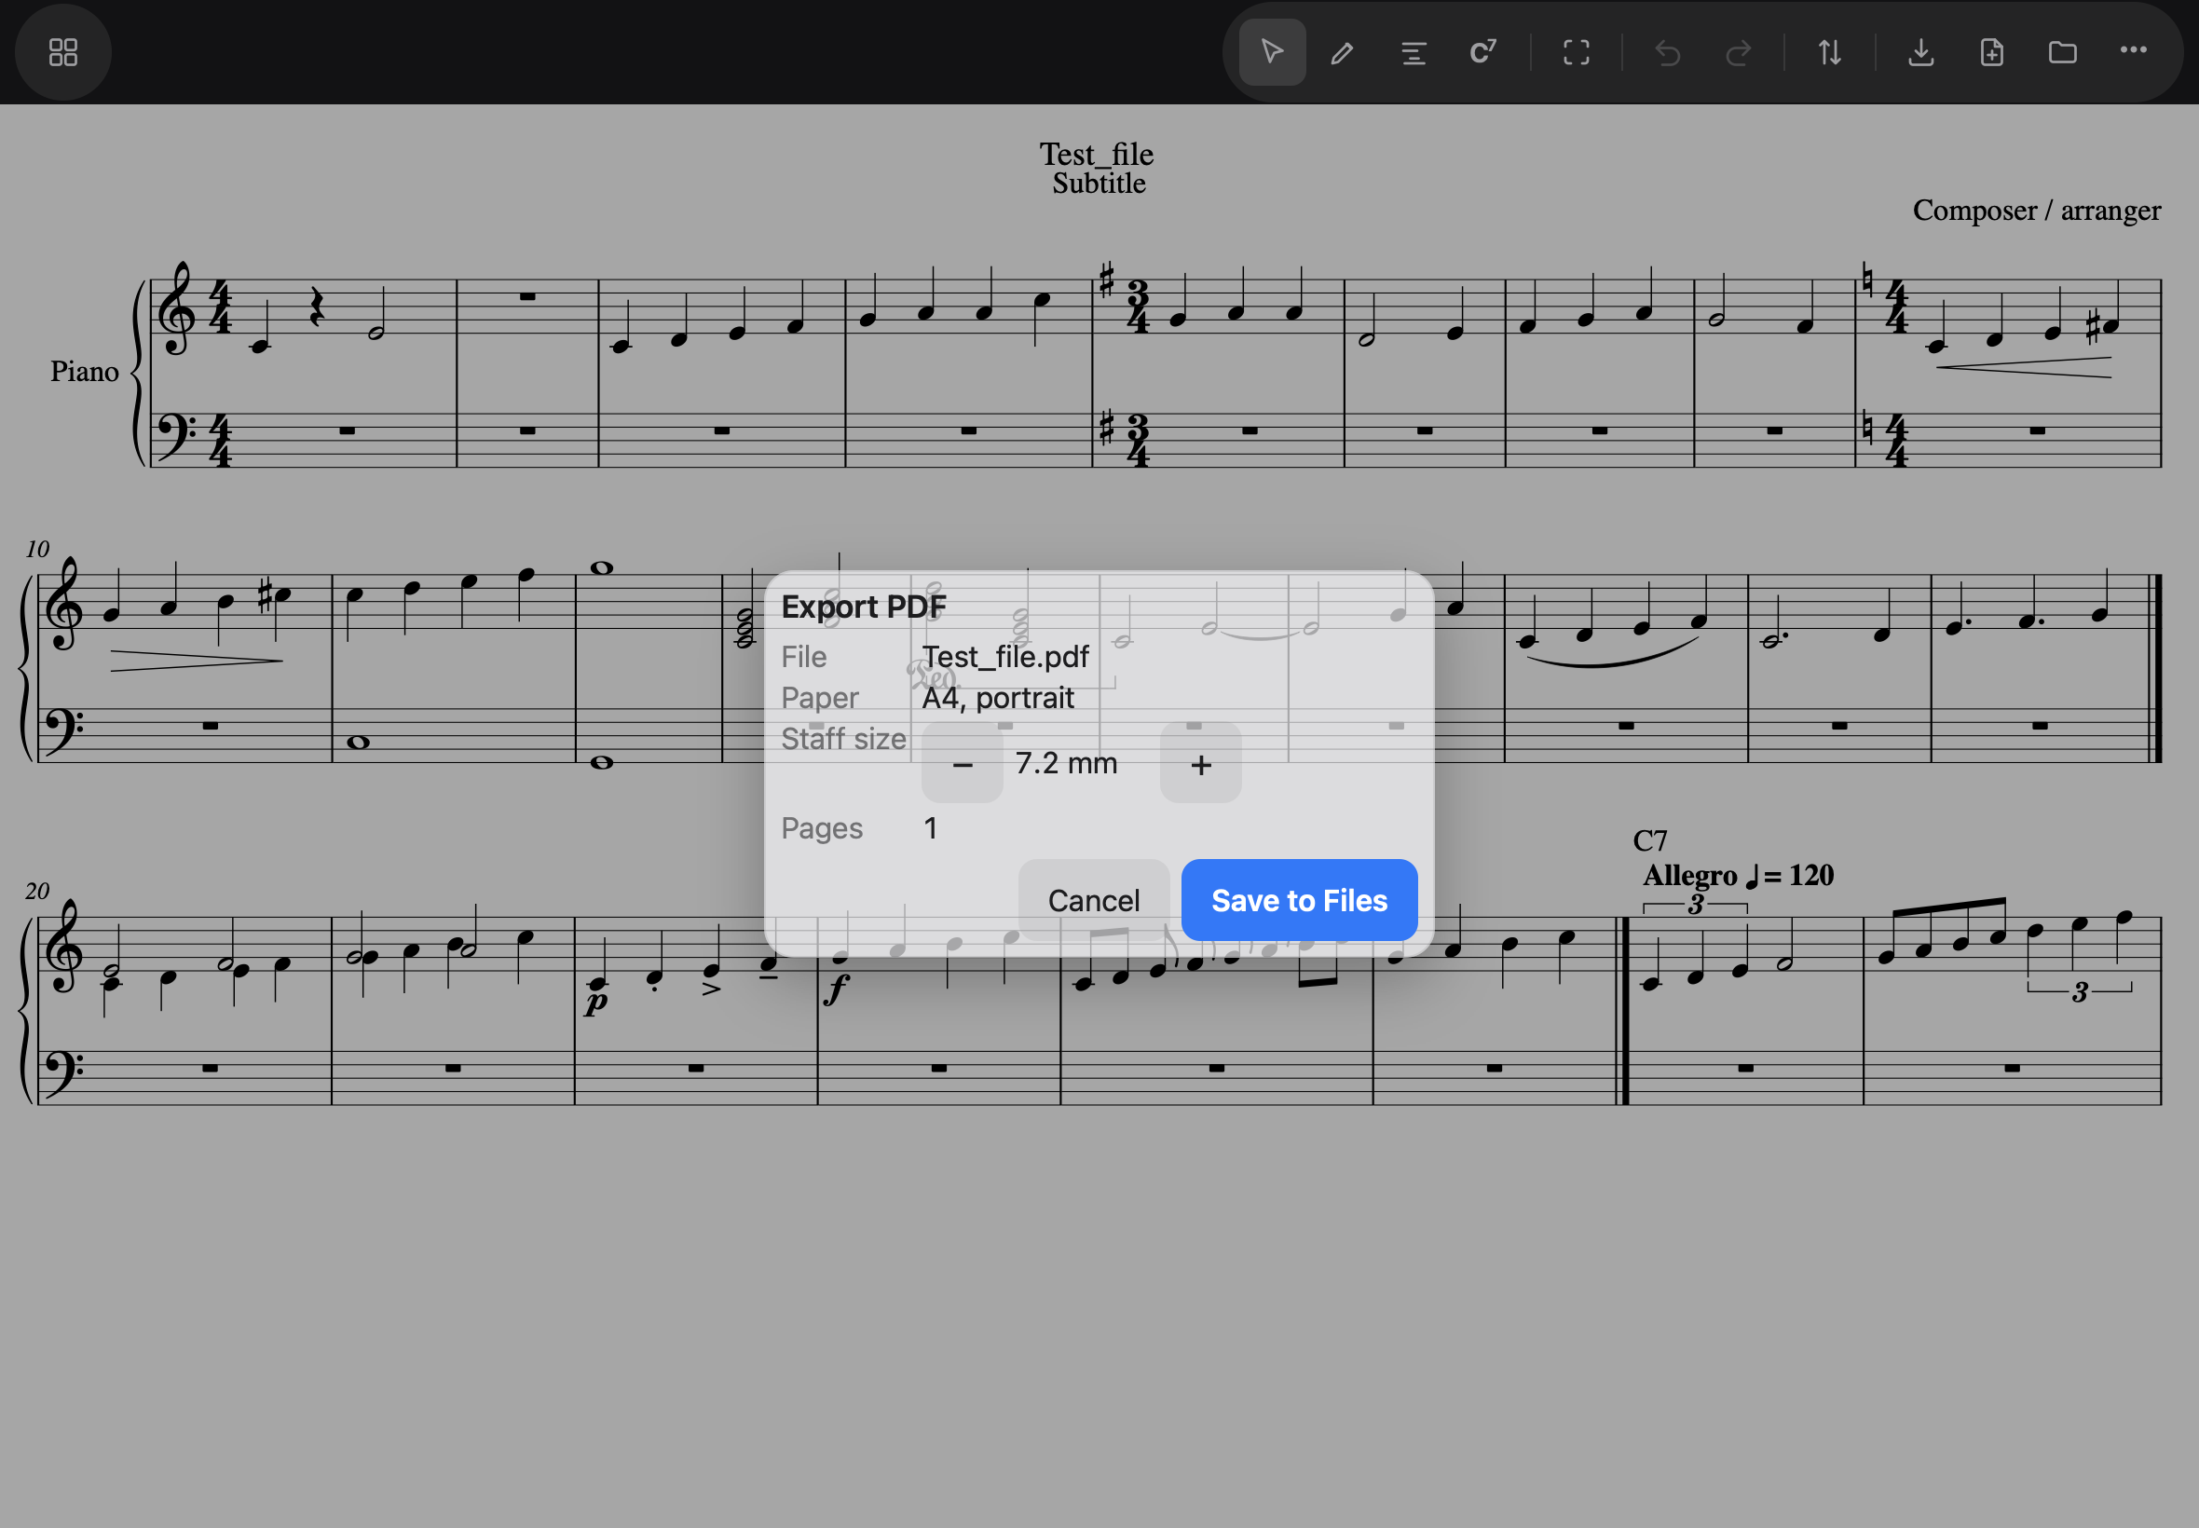
Task: Click the Export PDF dialog title
Action: (864, 606)
